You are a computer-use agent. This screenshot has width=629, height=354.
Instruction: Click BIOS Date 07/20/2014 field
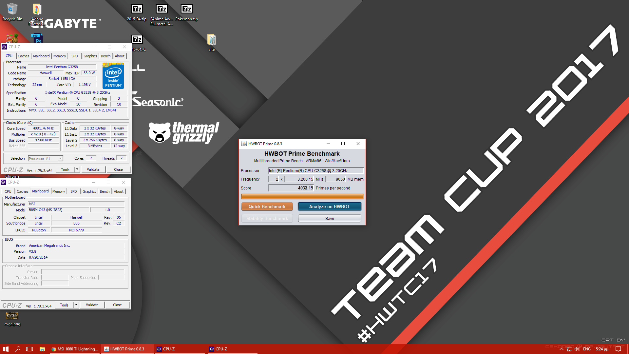point(76,257)
